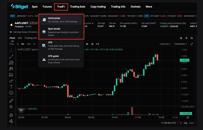Click GILDUSDT in the ticker strip
The image size is (203, 130).
pyautogui.click(x=95, y=16)
